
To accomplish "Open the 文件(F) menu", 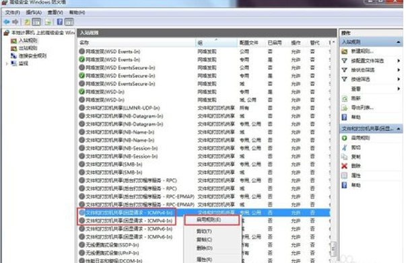I will point(12,12).
